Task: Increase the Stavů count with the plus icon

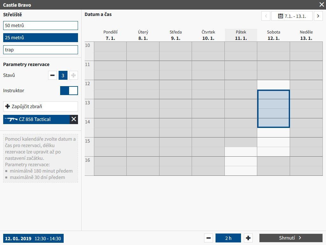Action: point(74,75)
